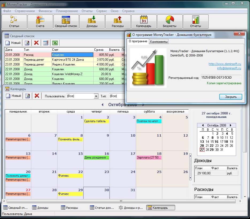Open the Доходы income icon
250x219 pixels.
[92, 22]
